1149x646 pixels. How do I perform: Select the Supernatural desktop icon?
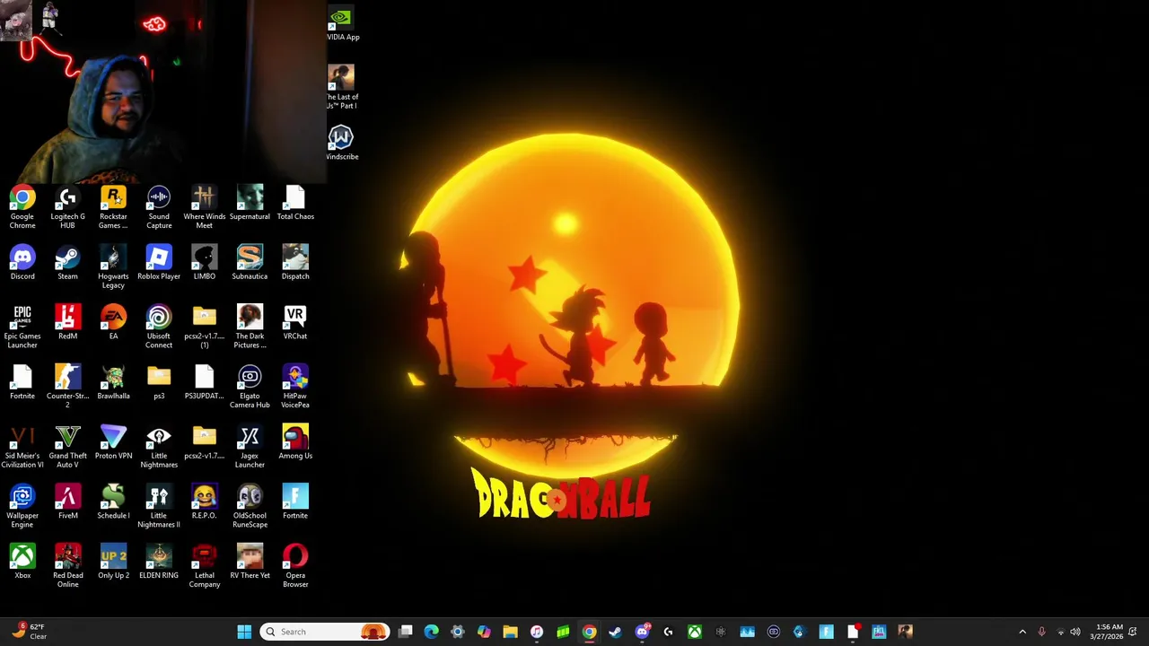tap(250, 203)
